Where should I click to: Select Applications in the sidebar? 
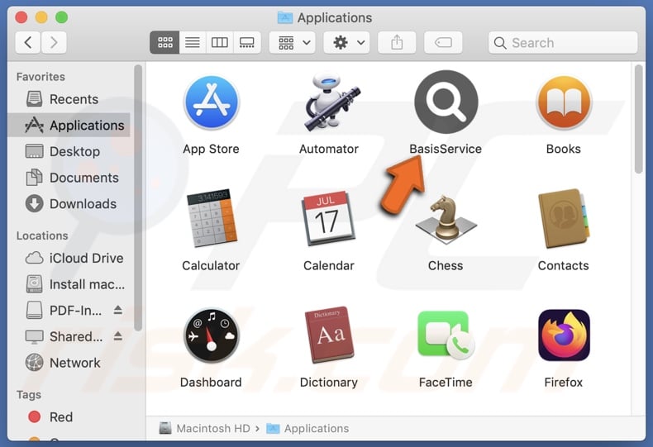pyautogui.click(x=69, y=126)
